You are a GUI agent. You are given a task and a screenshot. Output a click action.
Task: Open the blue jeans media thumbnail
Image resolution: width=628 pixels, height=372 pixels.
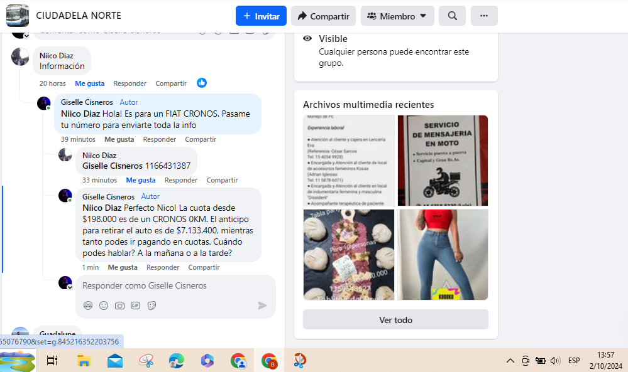point(443,255)
